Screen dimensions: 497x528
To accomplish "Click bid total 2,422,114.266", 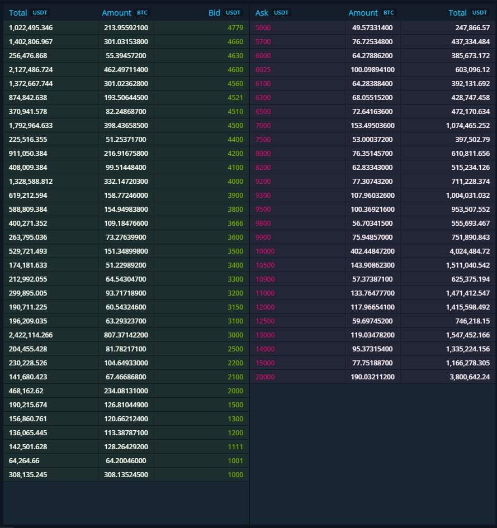I will coord(31,335).
